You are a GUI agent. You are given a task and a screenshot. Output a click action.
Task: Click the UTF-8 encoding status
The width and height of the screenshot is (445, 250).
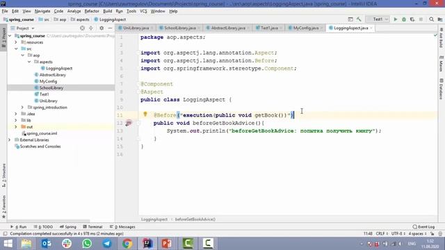pyautogui.click(x=398, y=233)
